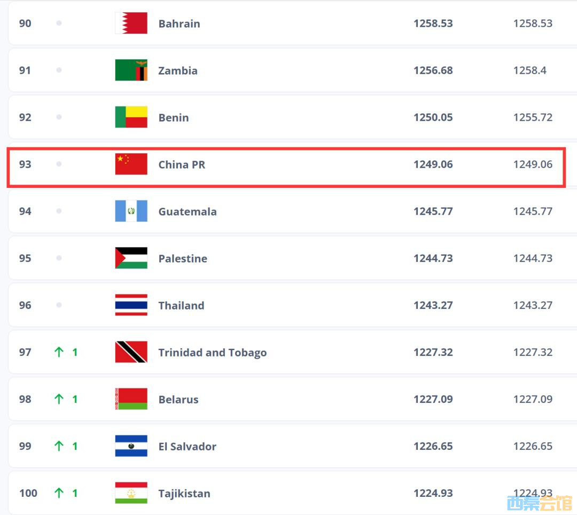Image resolution: width=577 pixels, height=515 pixels.
Task: Click the Palestine flag icon
Action: 131,258
